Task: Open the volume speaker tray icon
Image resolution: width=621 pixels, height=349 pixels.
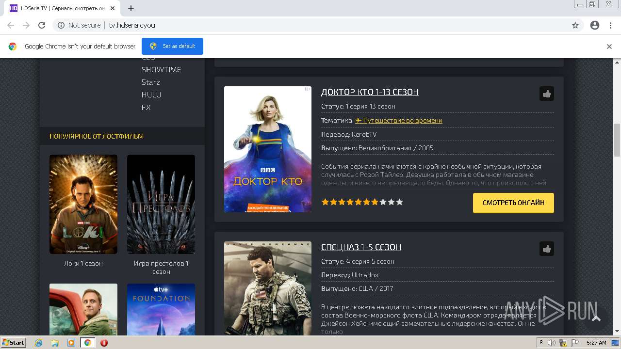Action: click(x=552, y=343)
